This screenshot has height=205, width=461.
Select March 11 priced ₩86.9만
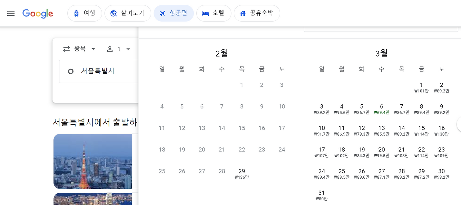pos(341,131)
